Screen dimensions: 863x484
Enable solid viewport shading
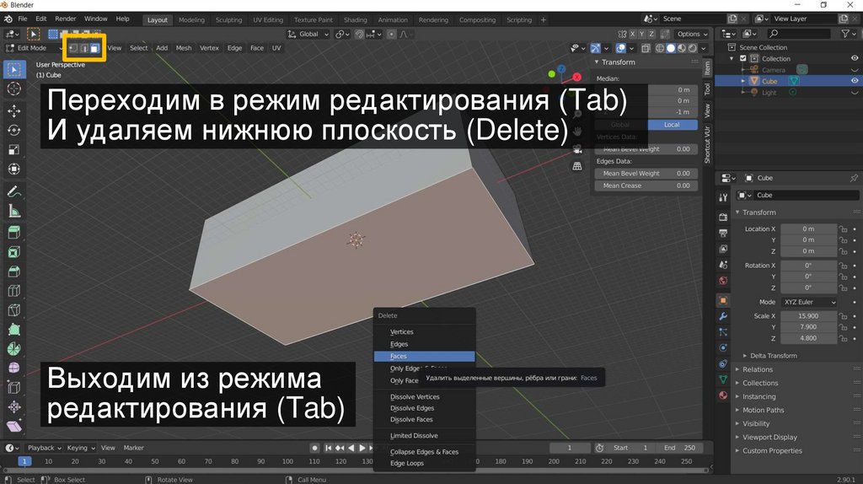(670, 48)
